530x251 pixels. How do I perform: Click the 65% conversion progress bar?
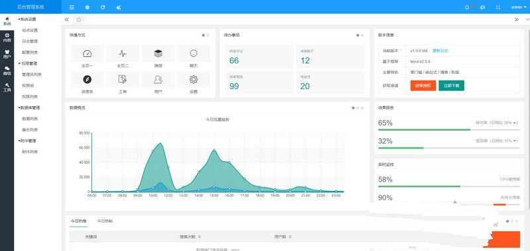point(449,129)
